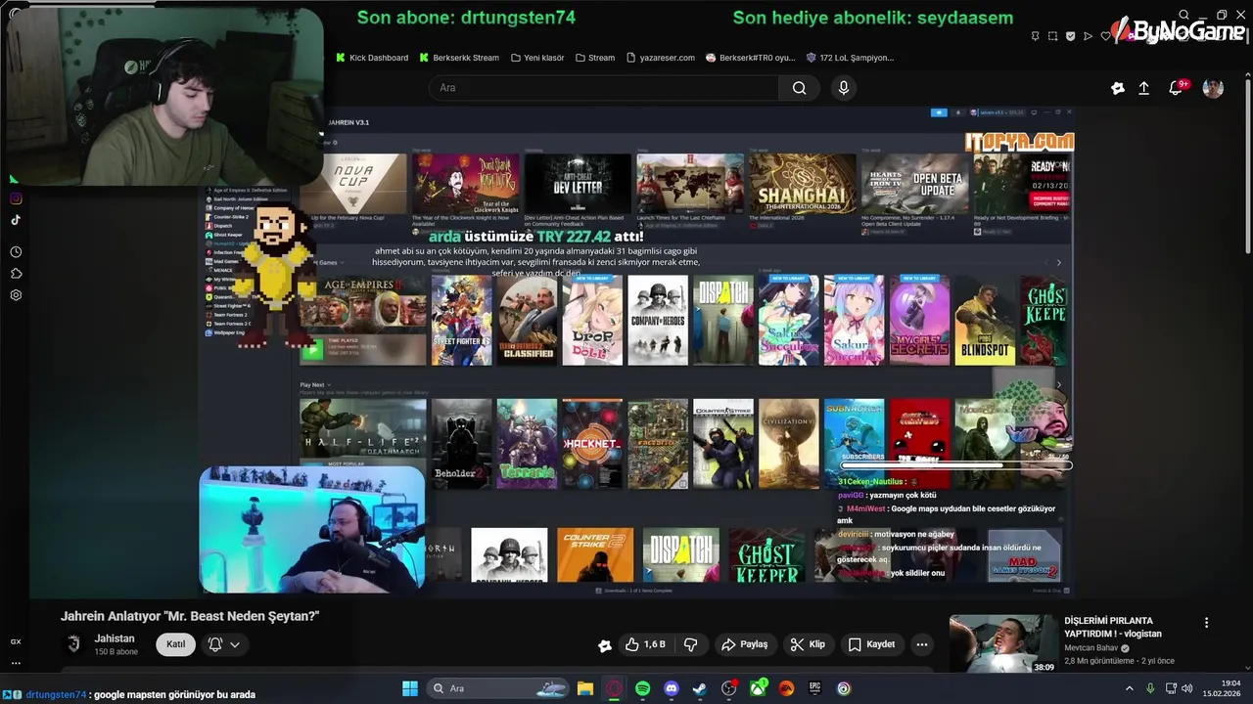Viewport: 1253px width, 704px height.
Task: Click the Paylaş share button
Action: (744, 644)
